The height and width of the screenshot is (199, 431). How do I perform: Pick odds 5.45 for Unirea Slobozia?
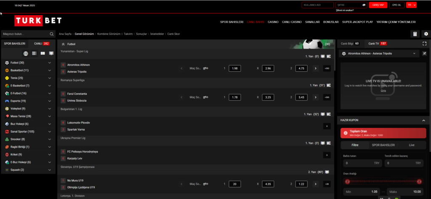(301, 97)
